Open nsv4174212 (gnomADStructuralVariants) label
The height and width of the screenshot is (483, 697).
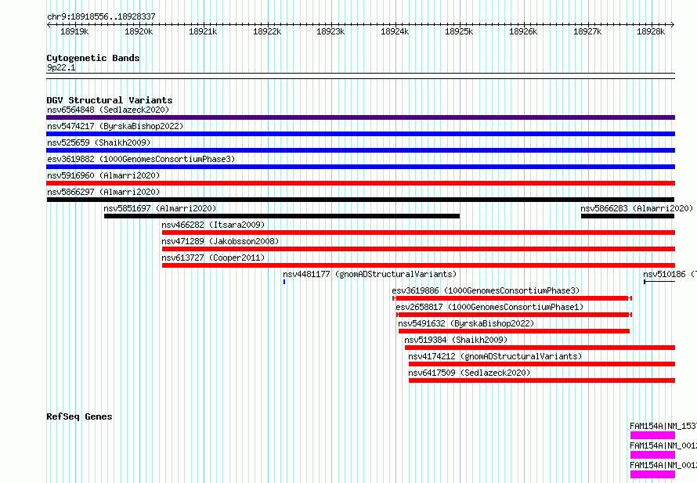pos(495,356)
